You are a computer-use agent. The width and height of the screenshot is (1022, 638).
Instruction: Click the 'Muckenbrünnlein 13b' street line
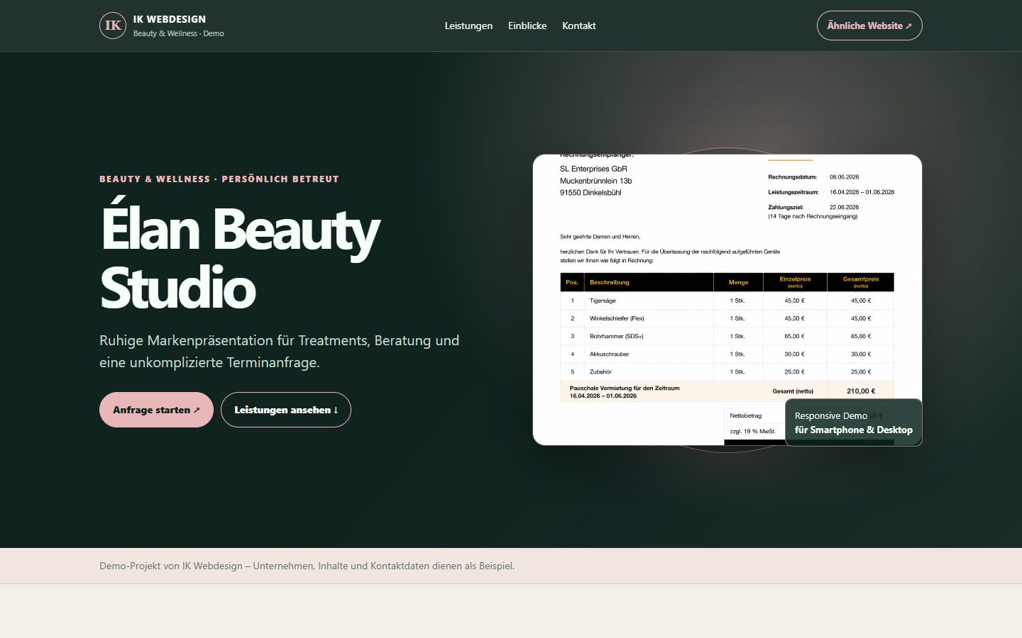(x=596, y=181)
